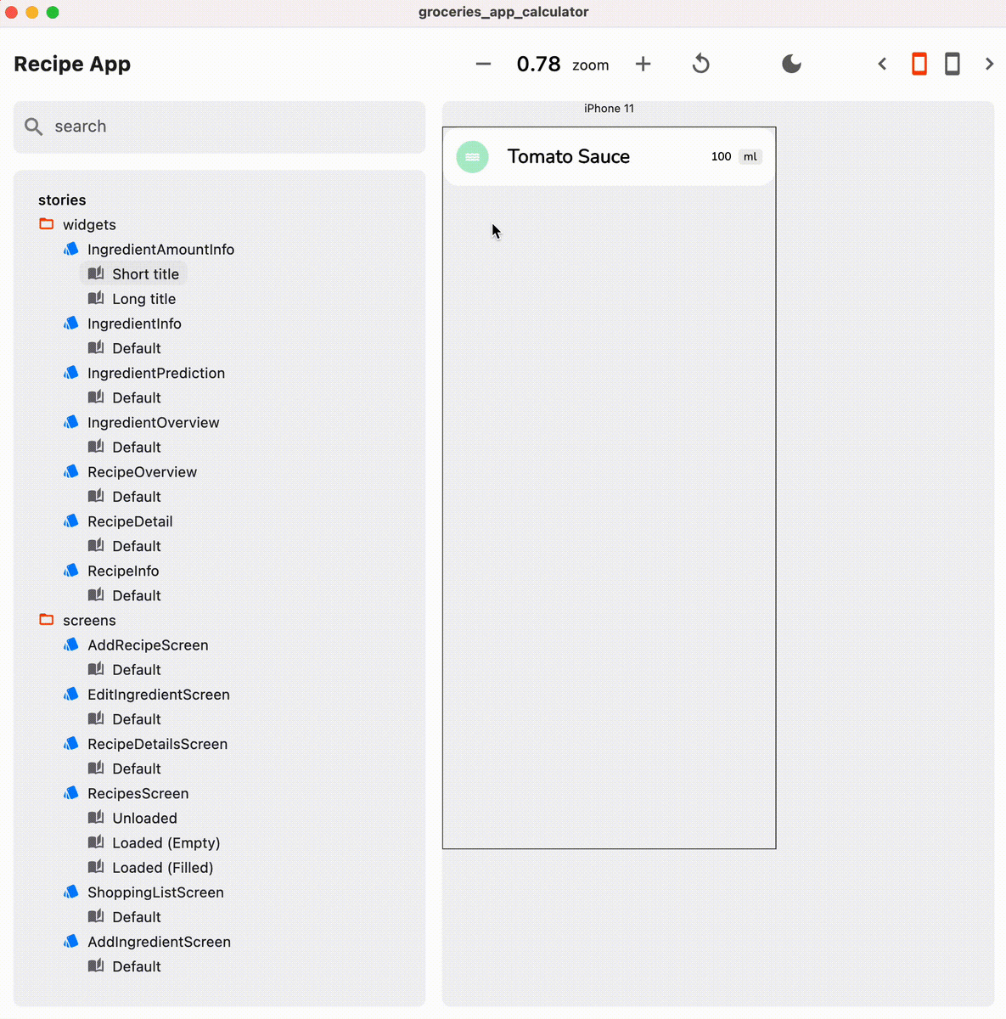Image resolution: width=1006 pixels, height=1019 pixels.
Task: Select the Long title story
Action: click(x=143, y=299)
